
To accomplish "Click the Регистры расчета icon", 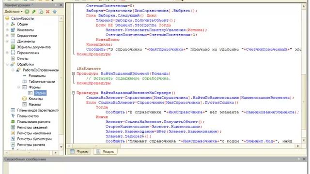I will 13,145.
